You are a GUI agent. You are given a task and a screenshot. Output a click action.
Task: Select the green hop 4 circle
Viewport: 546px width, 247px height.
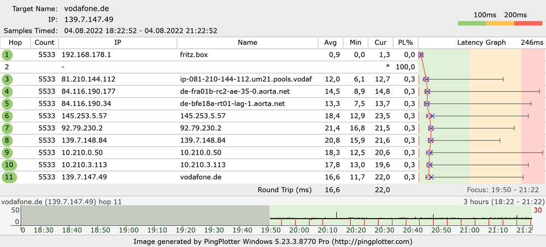(x=7, y=92)
